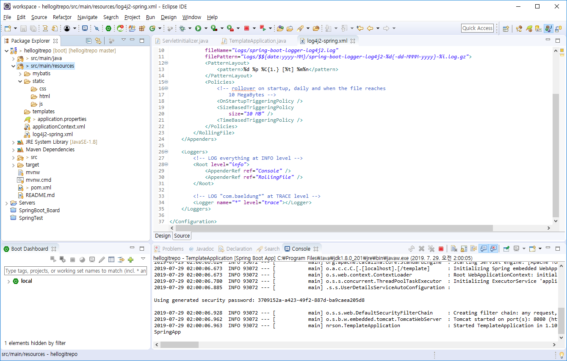This screenshot has width=567, height=361.
Task: Open the Problems tab
Action: coord(169,249)
